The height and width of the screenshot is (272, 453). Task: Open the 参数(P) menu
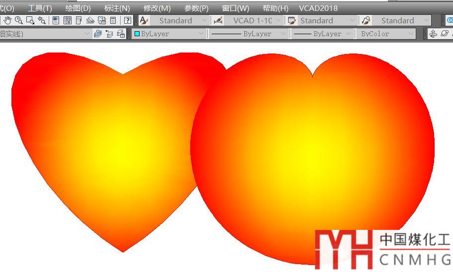coord(197,8)
